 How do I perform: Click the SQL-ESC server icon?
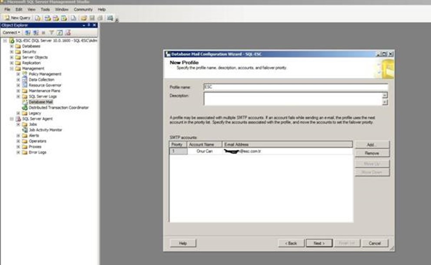[12, 41]
